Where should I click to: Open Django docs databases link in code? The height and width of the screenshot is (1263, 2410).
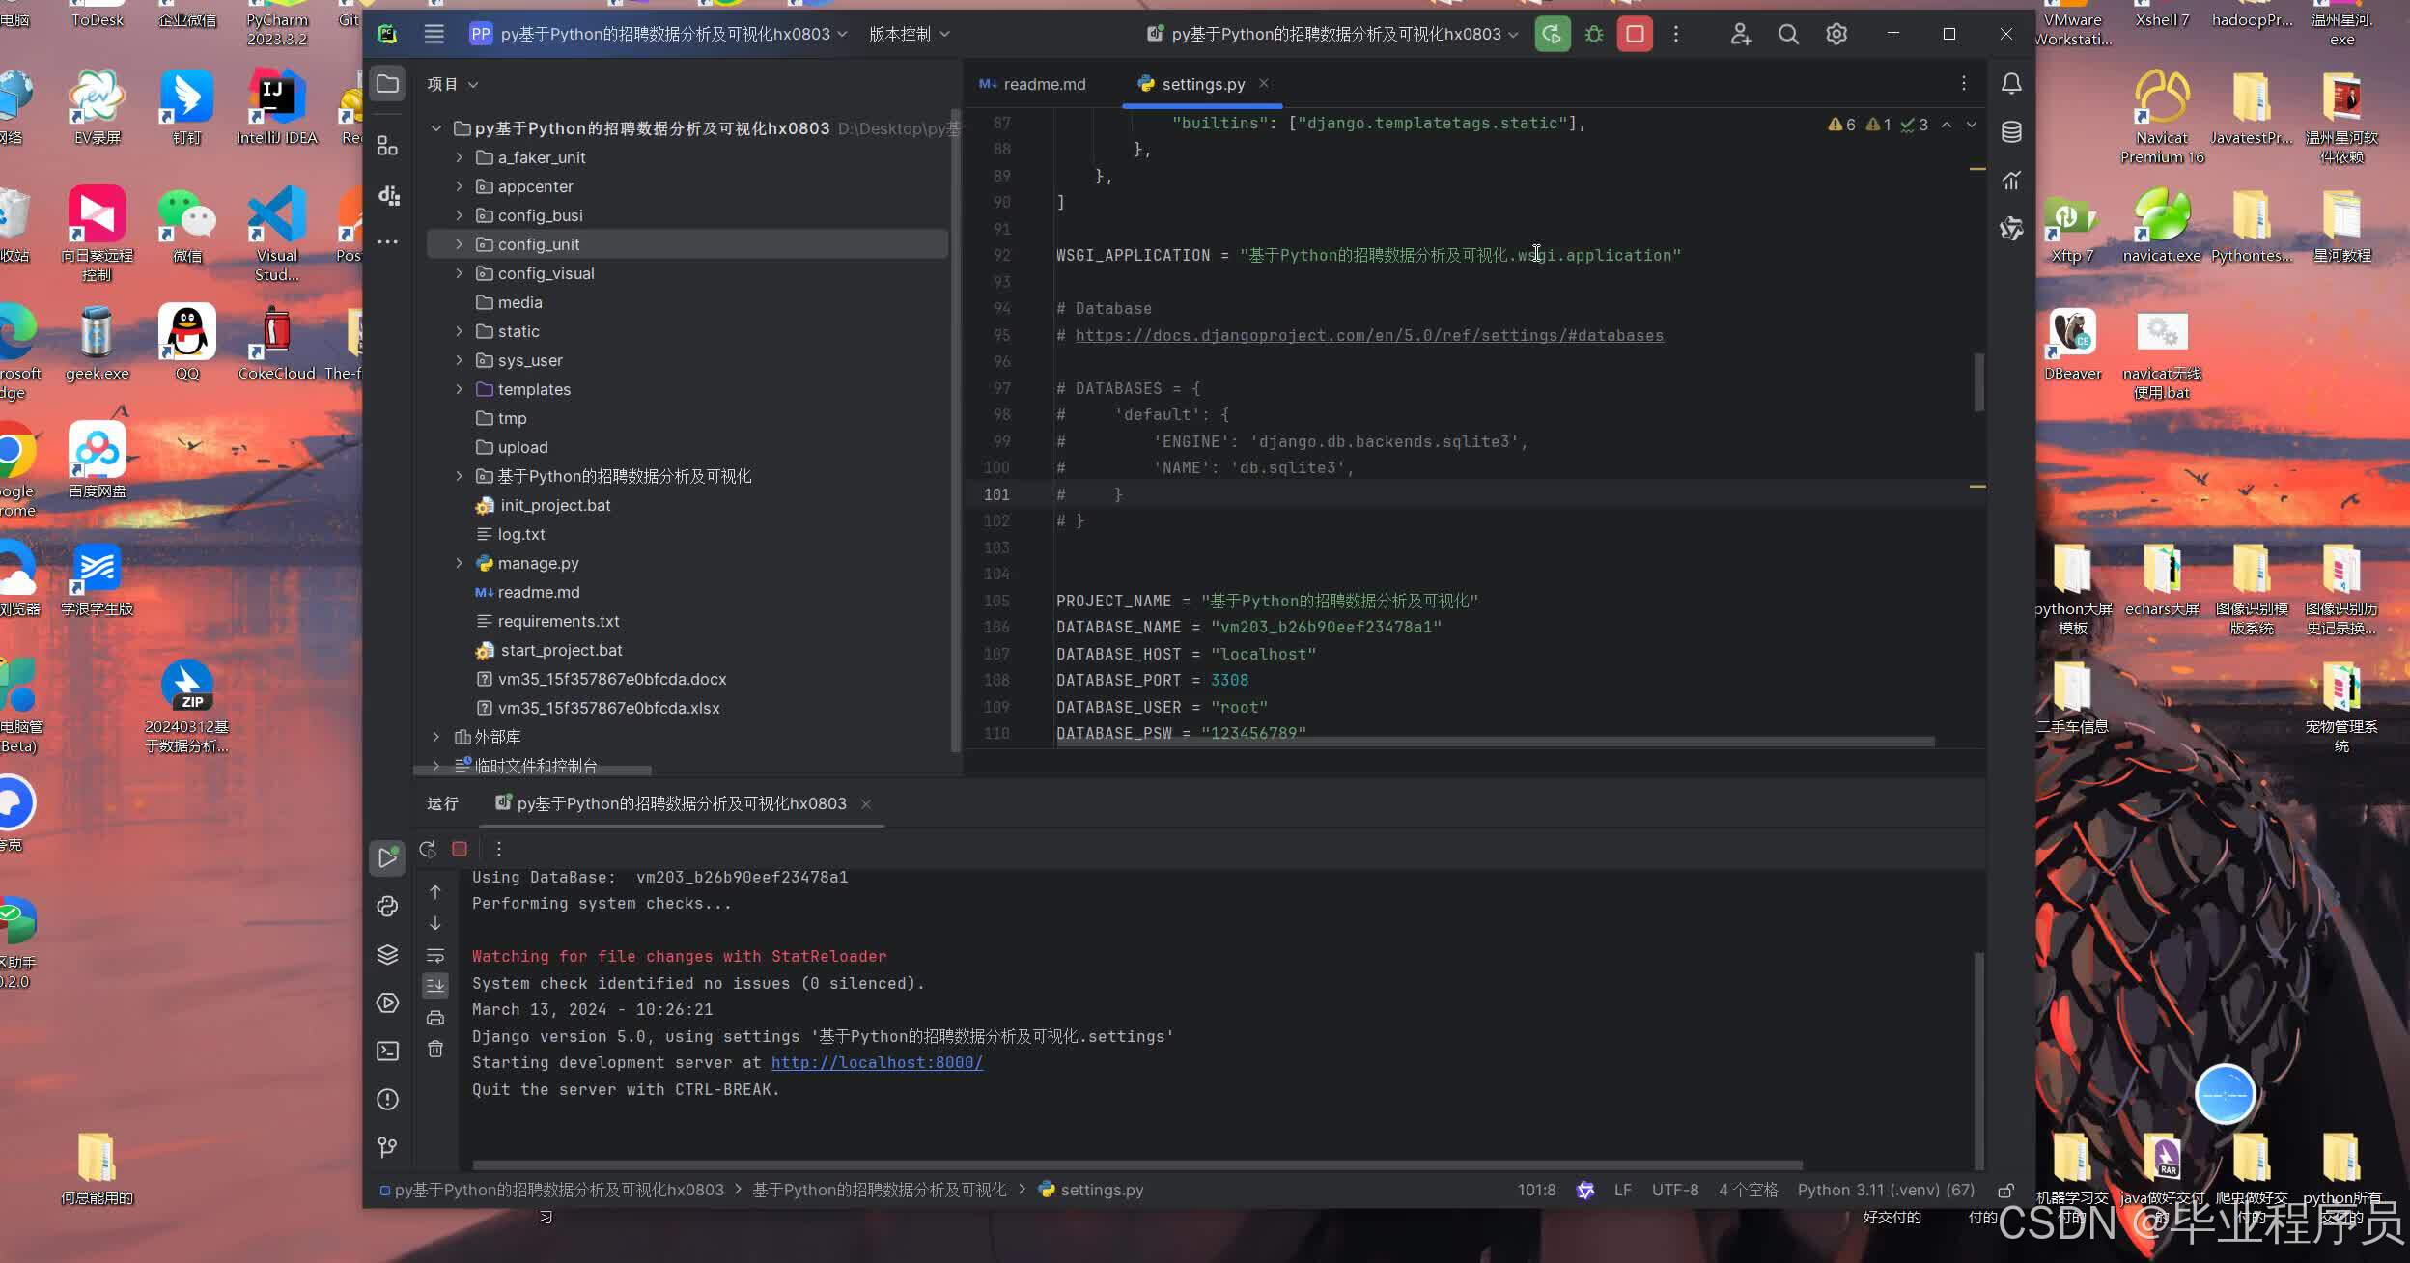(x=1369, y=335)
